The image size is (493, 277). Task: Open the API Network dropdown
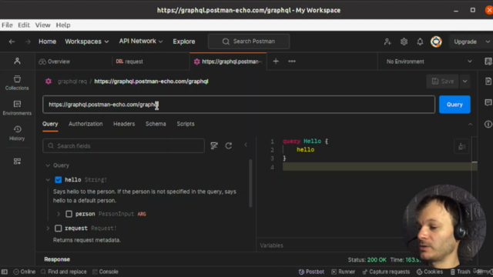(140, 41)
